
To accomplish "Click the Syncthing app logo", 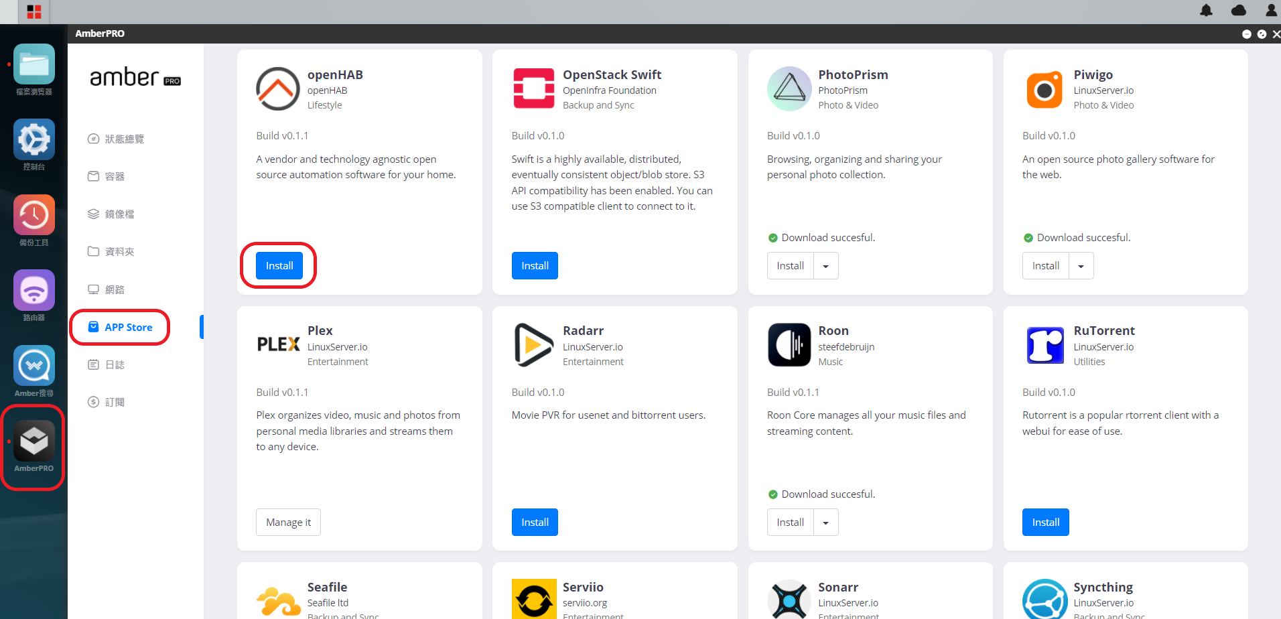I will (x=1044, y=600).
